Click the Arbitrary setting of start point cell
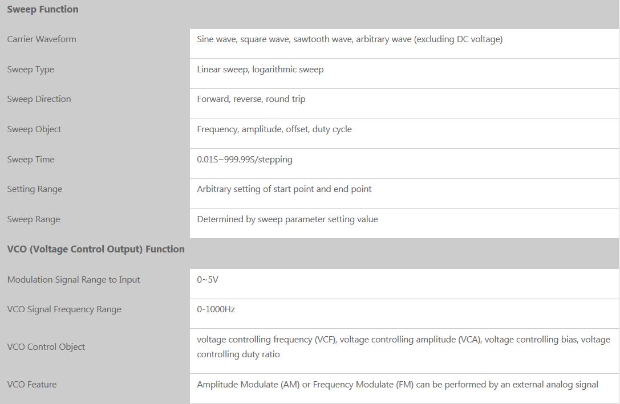620x404 pixels. (284, 189)
